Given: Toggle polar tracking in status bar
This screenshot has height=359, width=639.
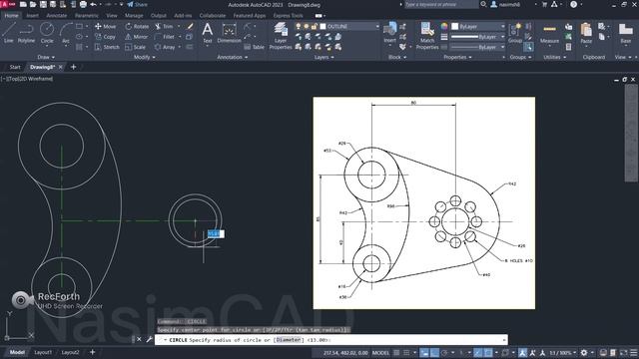Looking at the screenshot, I should coord(444,352).
